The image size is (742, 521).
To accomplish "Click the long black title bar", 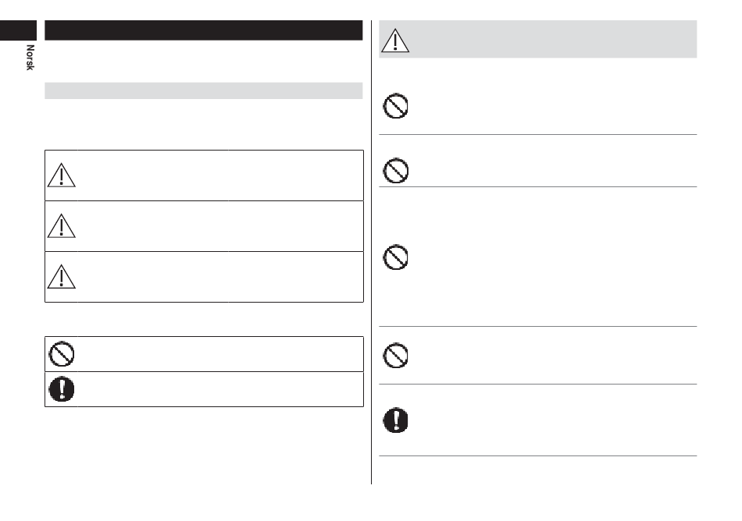I will coord(204,30).
